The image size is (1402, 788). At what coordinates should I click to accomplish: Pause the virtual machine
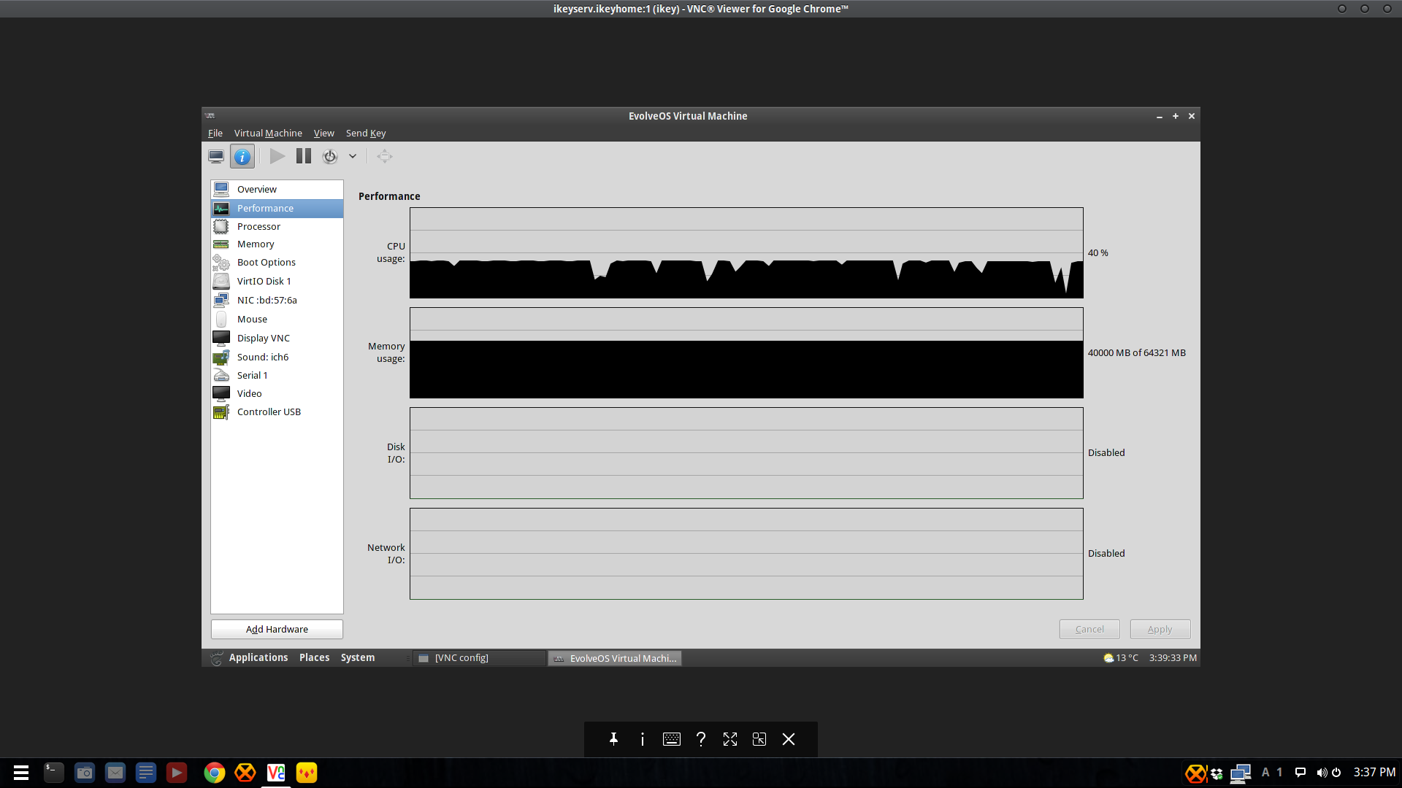(x=304, y=156)
